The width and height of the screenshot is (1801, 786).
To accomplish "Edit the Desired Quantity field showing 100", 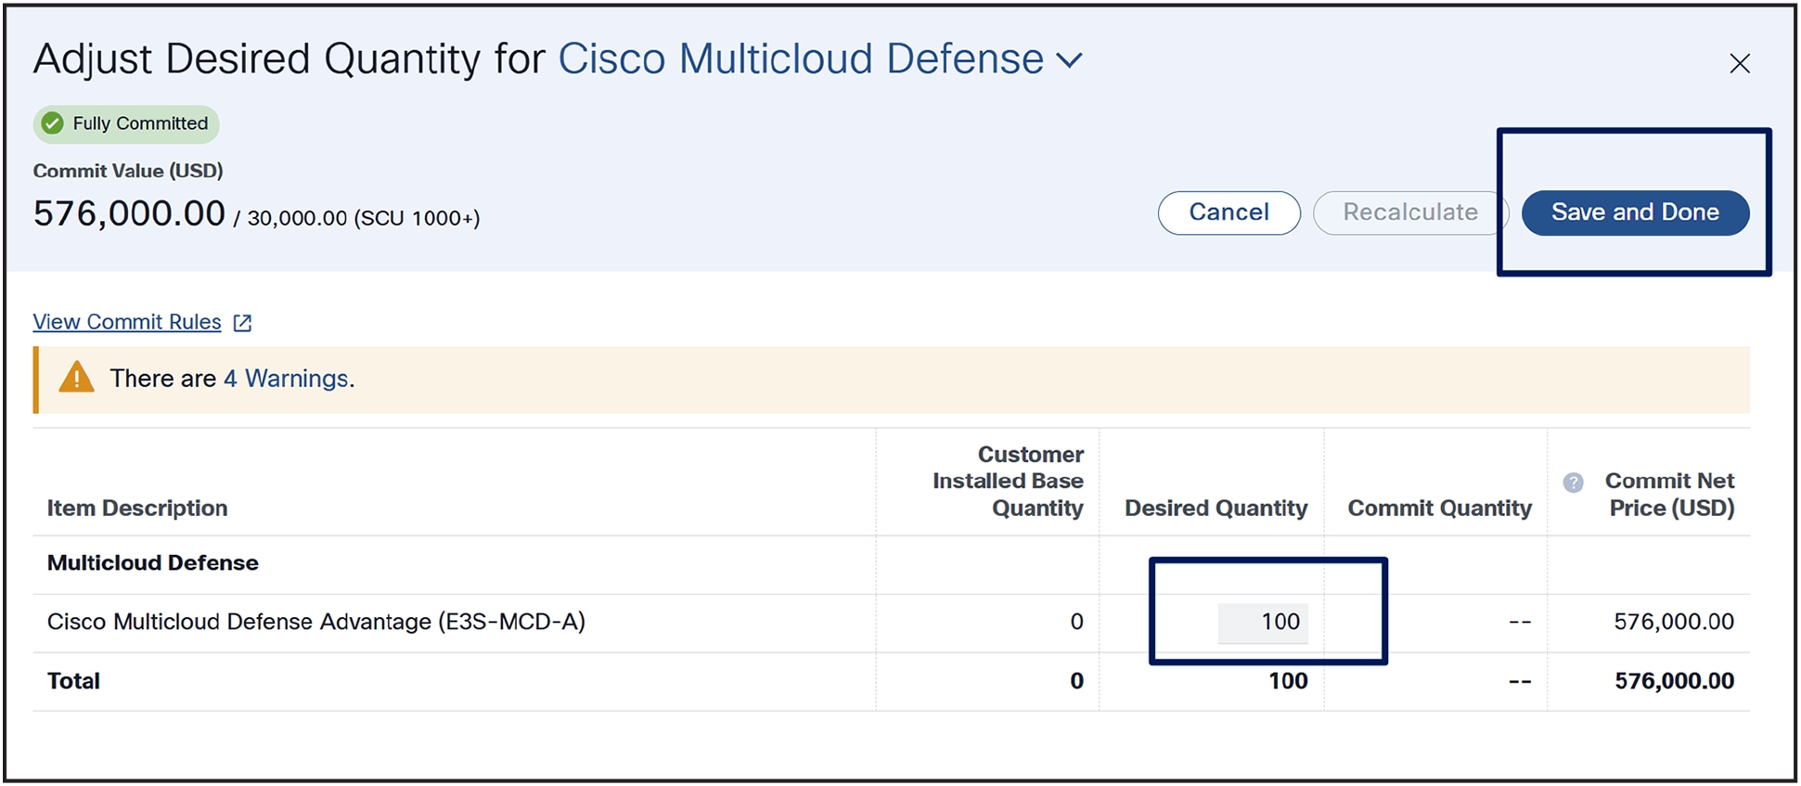I will (1263, 623).
